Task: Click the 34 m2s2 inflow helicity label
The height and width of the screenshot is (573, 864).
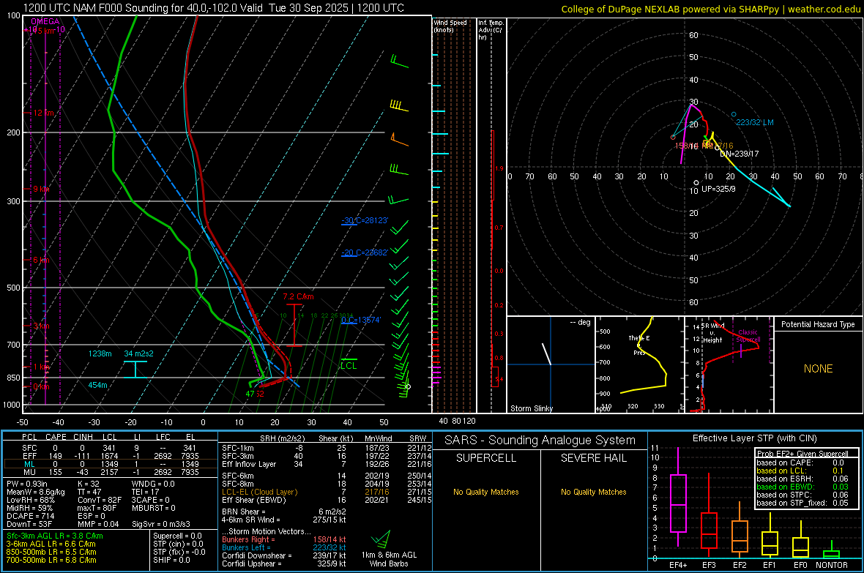Action: 138,353
